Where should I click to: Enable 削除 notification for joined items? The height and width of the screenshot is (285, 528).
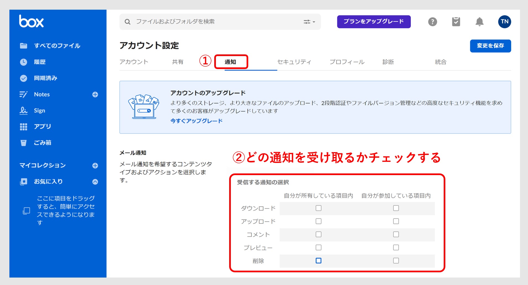point(396,261)
